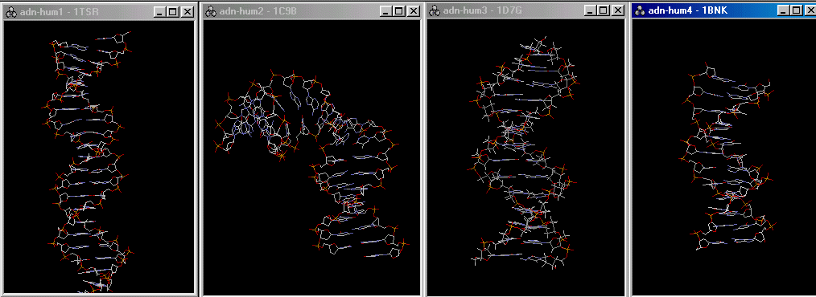Close the adn-hum3 - 1D7G window
This screenshot has height=297, width=816.
[x=618, y=10]
